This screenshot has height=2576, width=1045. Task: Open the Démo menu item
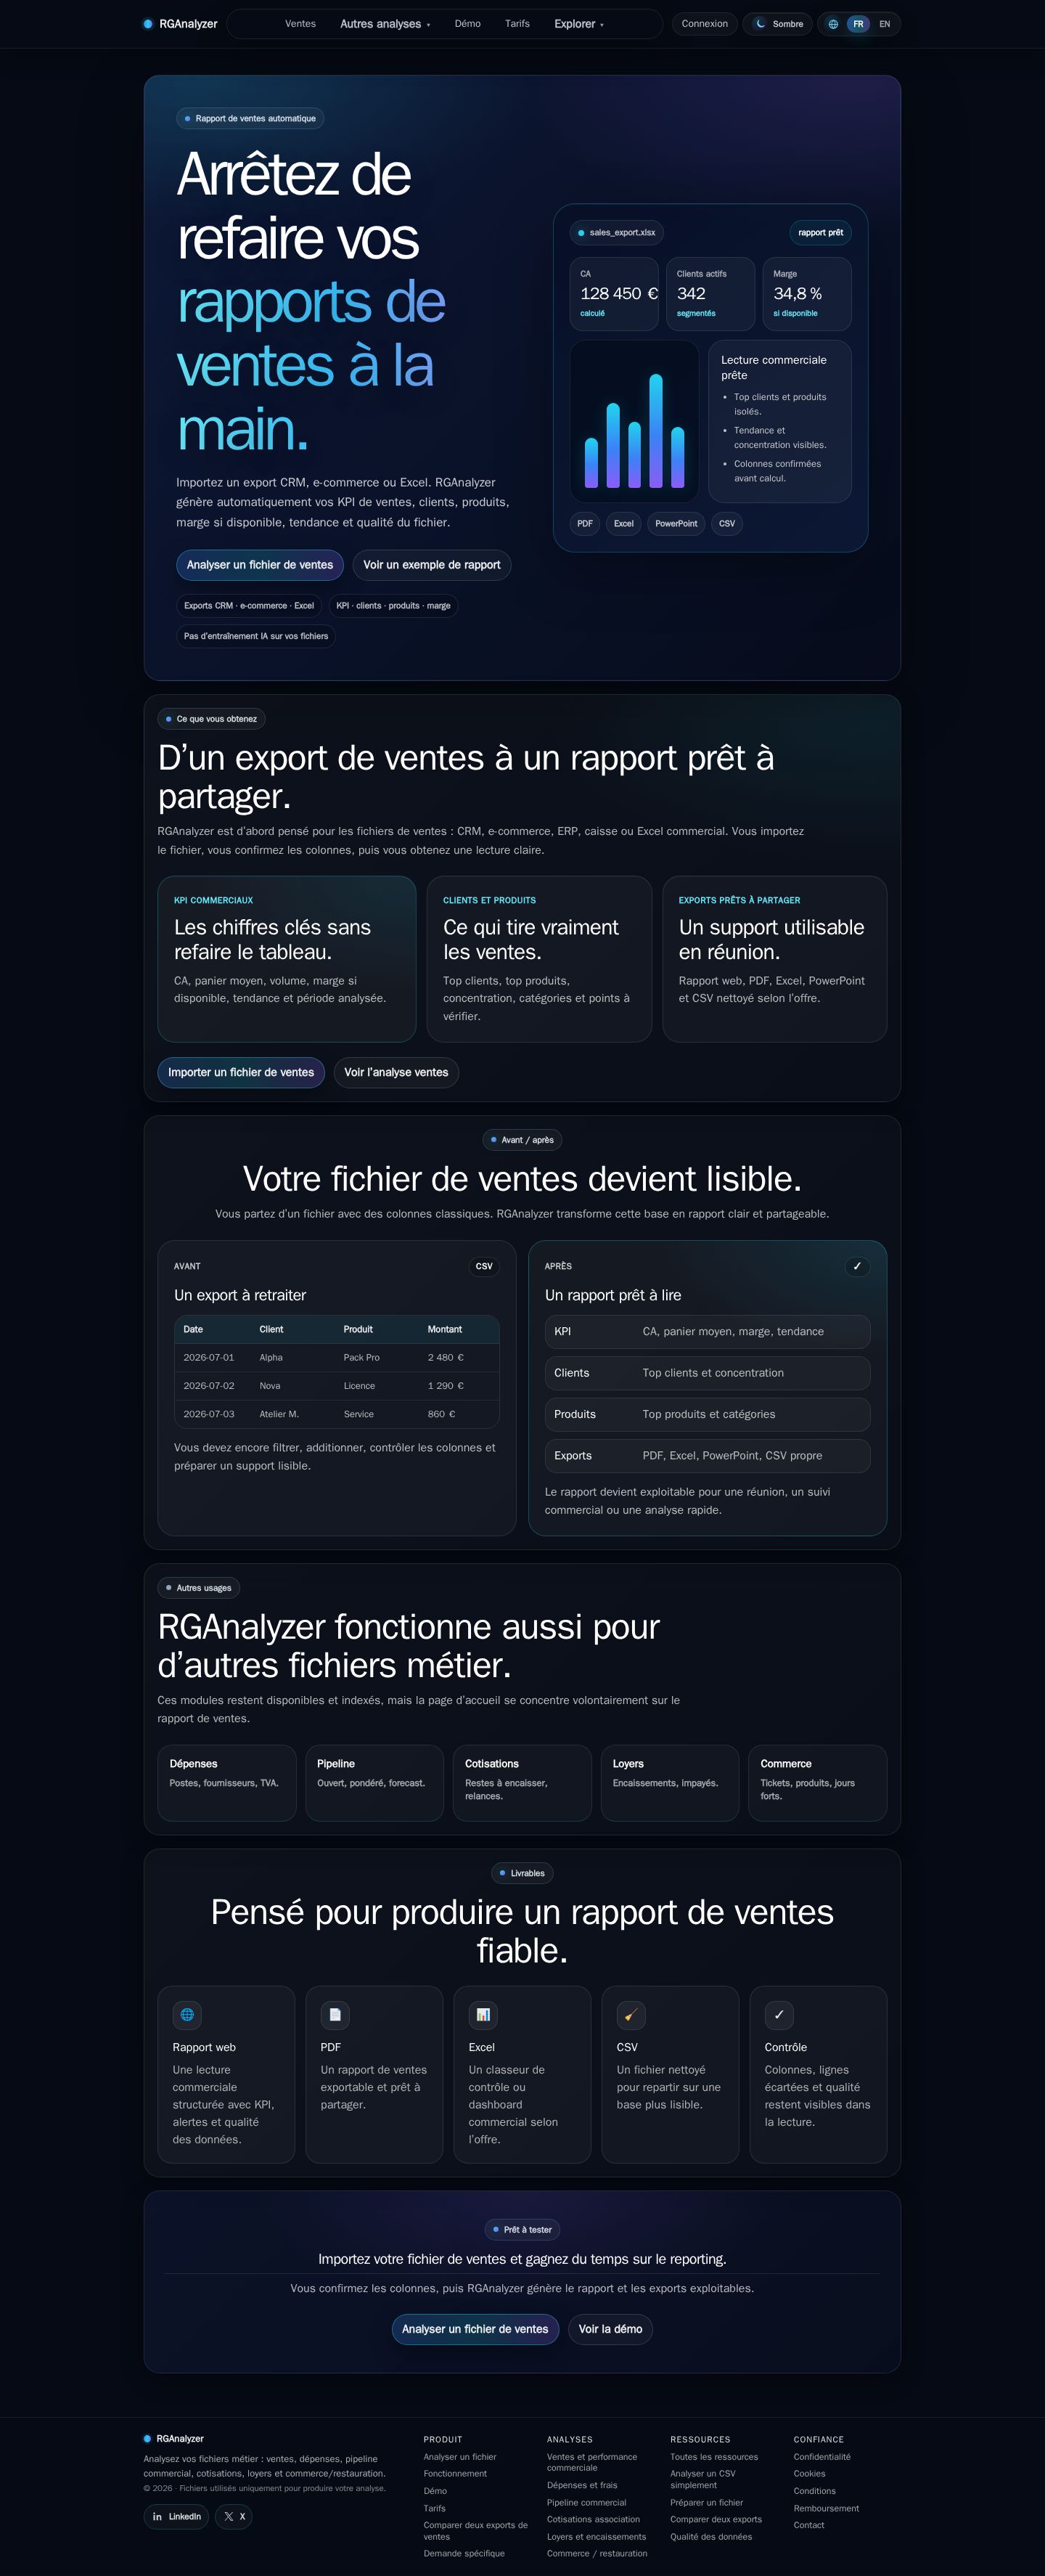(x=467, y=24)
